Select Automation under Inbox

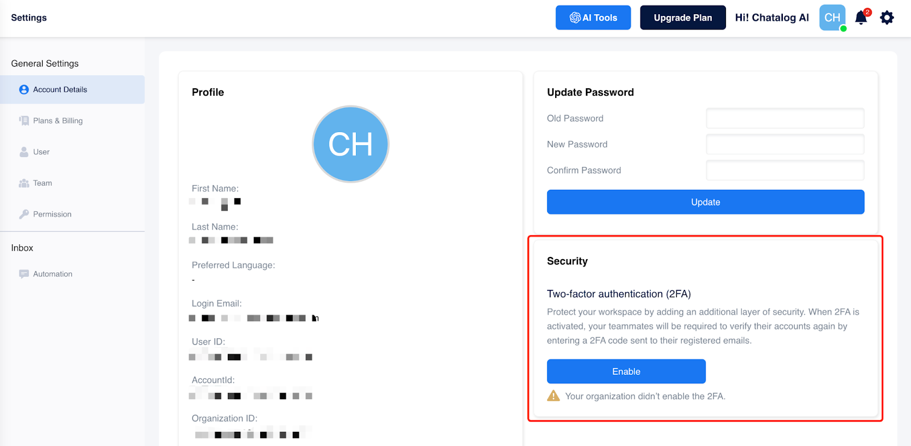[x=52, y=274]
